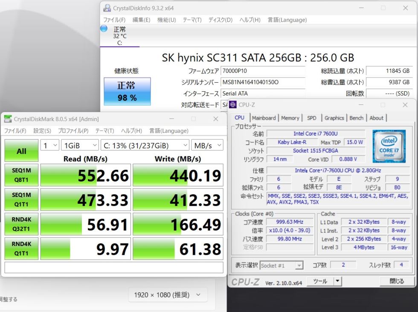Click the SEQ1M Q8T1 read result 552.66

[86, 175]
